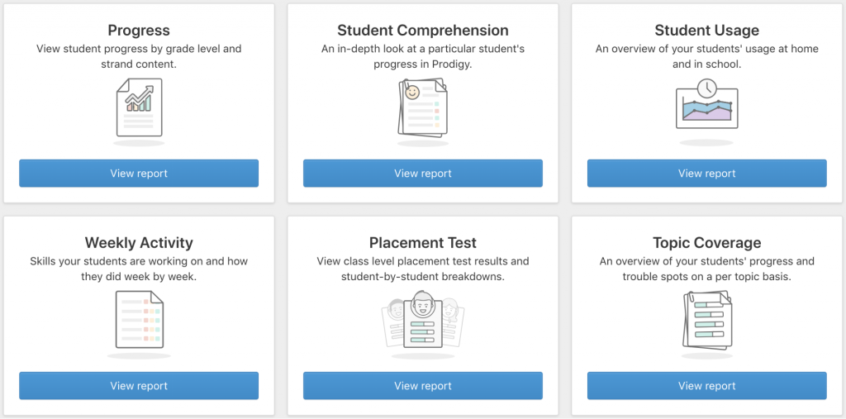The image size is (846, 419).
Task: Click the Student Comprehension smiley papers icon
Action: tap(422, 107)
